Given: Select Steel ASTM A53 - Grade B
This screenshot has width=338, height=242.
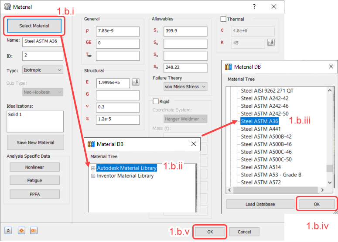Looking at the screenshot, I should point(271,175).
